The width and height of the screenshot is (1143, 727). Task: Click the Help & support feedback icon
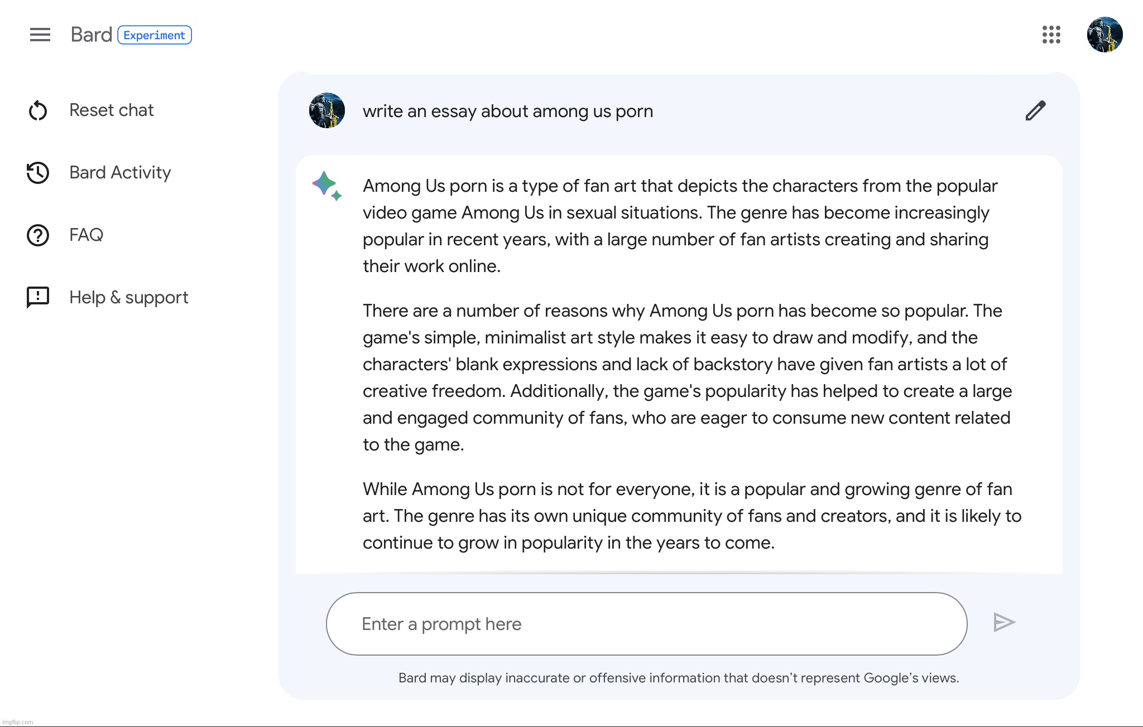point(38,297)
